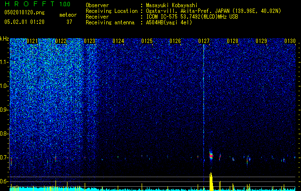Select the A504HB(yagi 4el) antenna text
This screenshot has height=191, width=301.
tap(169, 22)
